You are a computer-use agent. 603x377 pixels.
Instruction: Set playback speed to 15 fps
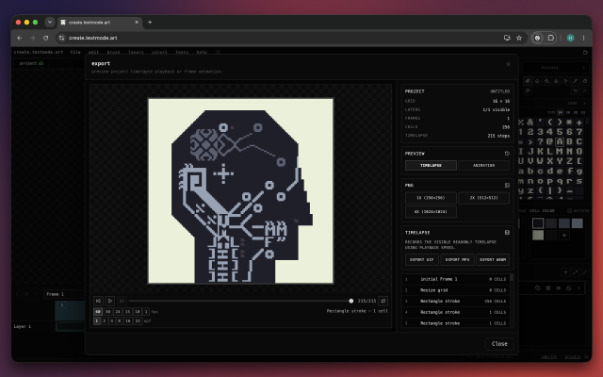tap(128, 312)
